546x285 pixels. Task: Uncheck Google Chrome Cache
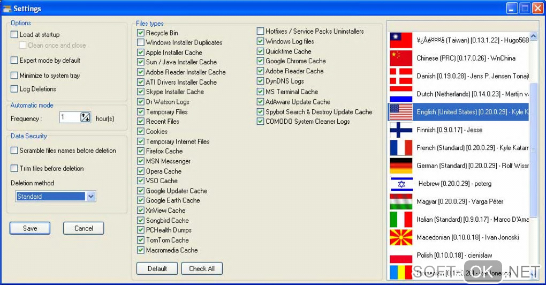[261, 61]
